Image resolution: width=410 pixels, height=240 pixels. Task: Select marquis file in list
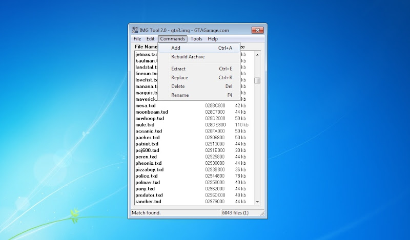pos(147,93)
